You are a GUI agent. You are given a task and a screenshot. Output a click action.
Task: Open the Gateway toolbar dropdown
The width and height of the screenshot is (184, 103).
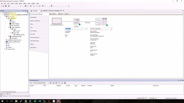coord(61,14)
